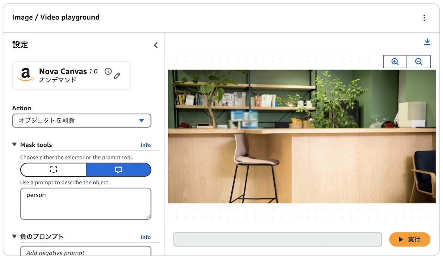Screen dimensions: 443x260
Task: Select the rectangle selector mask tool
Action: click(x=53, y=169)
